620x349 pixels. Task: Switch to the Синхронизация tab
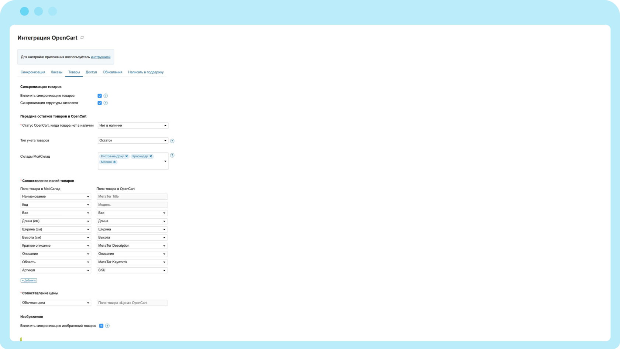pyautogui.click(x=33, y=72)
